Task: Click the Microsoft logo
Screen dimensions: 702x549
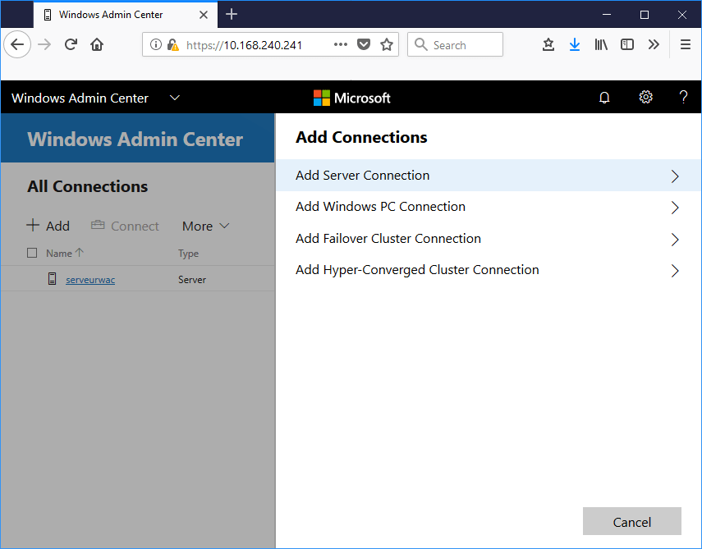Action: click(x=352, y=98)
